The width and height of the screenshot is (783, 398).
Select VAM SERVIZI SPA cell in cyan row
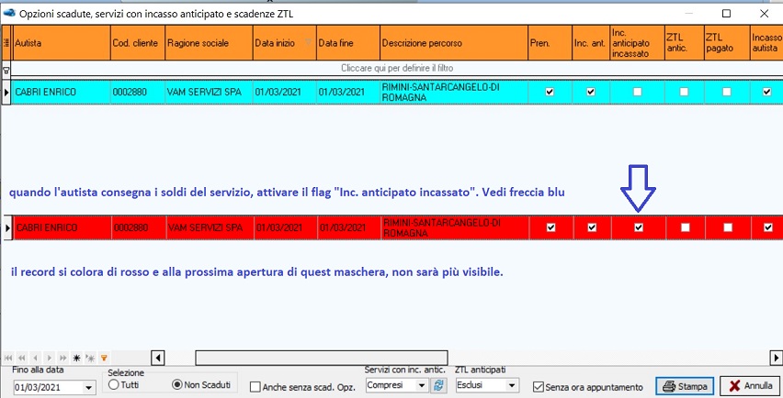point(209,92)
